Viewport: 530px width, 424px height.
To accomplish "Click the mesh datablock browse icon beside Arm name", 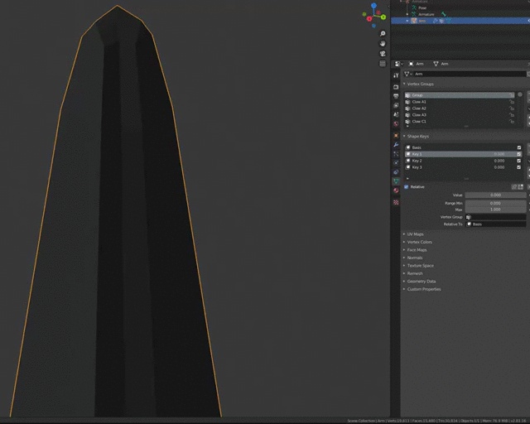I will pyautogui.click(x=408, y=74).
